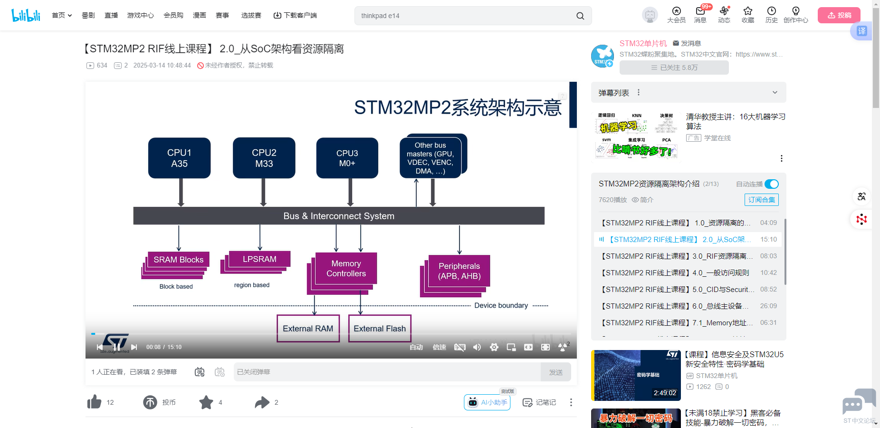Image resolution: width=880 pixels, height=428 pixels.
Task: Open 赛事 menu item
Action: tap(222, 15)
